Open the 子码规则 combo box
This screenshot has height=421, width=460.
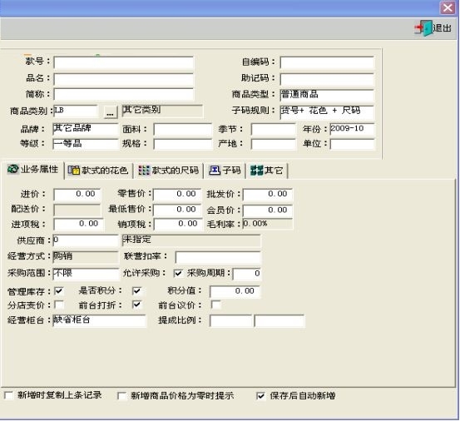[x=327, y=112]
